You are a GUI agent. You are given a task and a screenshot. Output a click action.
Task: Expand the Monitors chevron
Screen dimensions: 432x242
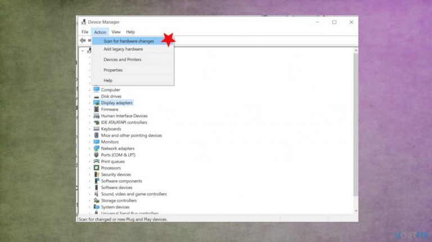tap(89, 142)
